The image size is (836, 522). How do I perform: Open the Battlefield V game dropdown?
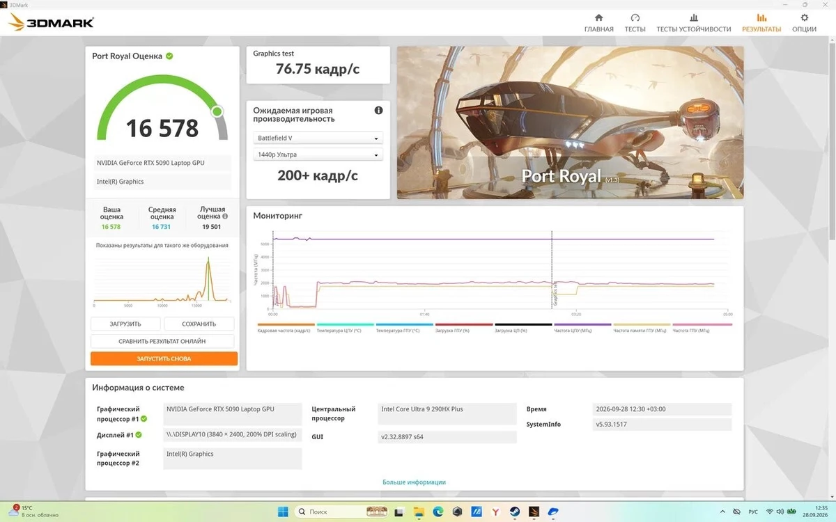[318, 138]
